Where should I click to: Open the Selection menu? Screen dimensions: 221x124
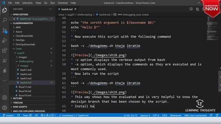pyautogui.click(x=27, y=3)
